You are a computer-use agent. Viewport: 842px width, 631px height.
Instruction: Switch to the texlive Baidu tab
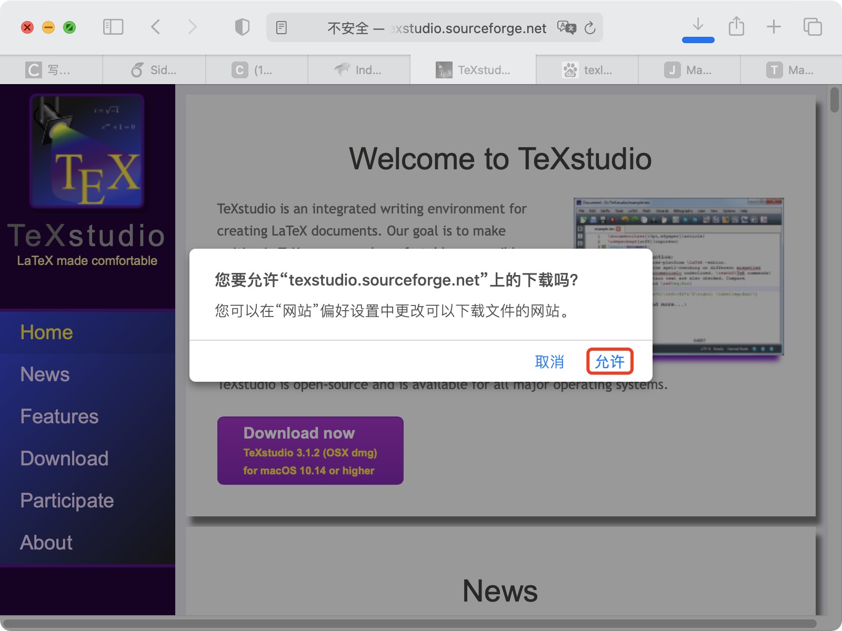click(586, 69)
